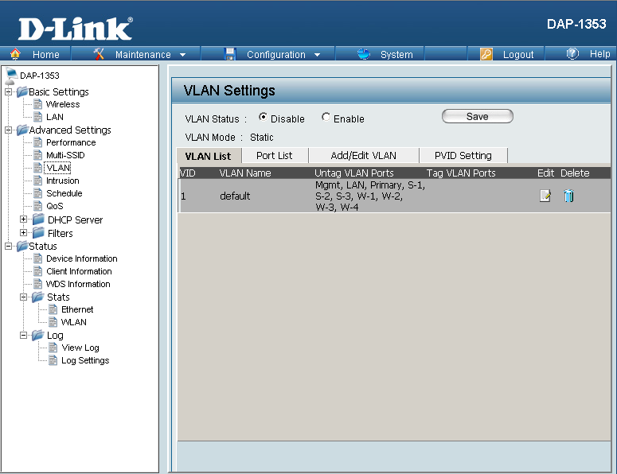Collapse the Basic Settings tree node
617x474 pixels.
tap(8, 92)
